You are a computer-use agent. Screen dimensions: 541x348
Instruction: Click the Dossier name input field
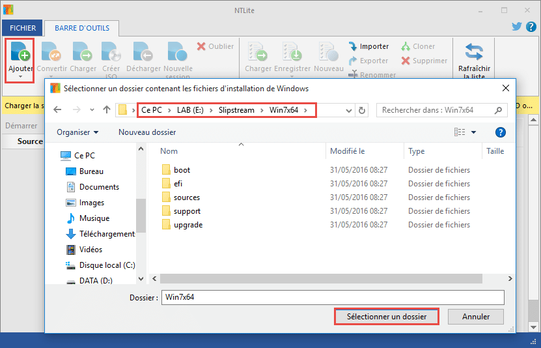click(x=333, y=297)
